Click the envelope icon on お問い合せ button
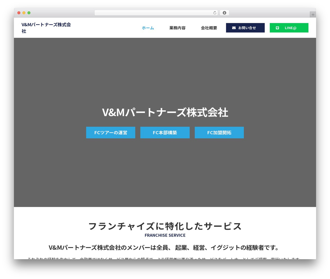This screenshot has height=279, width=330. tap(234, 28)
